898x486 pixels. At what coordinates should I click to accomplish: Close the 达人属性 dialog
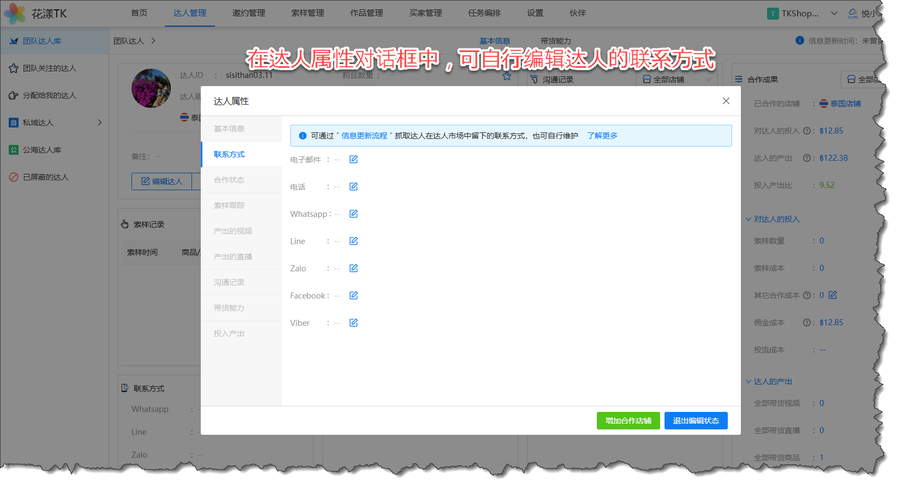[726, 101]
